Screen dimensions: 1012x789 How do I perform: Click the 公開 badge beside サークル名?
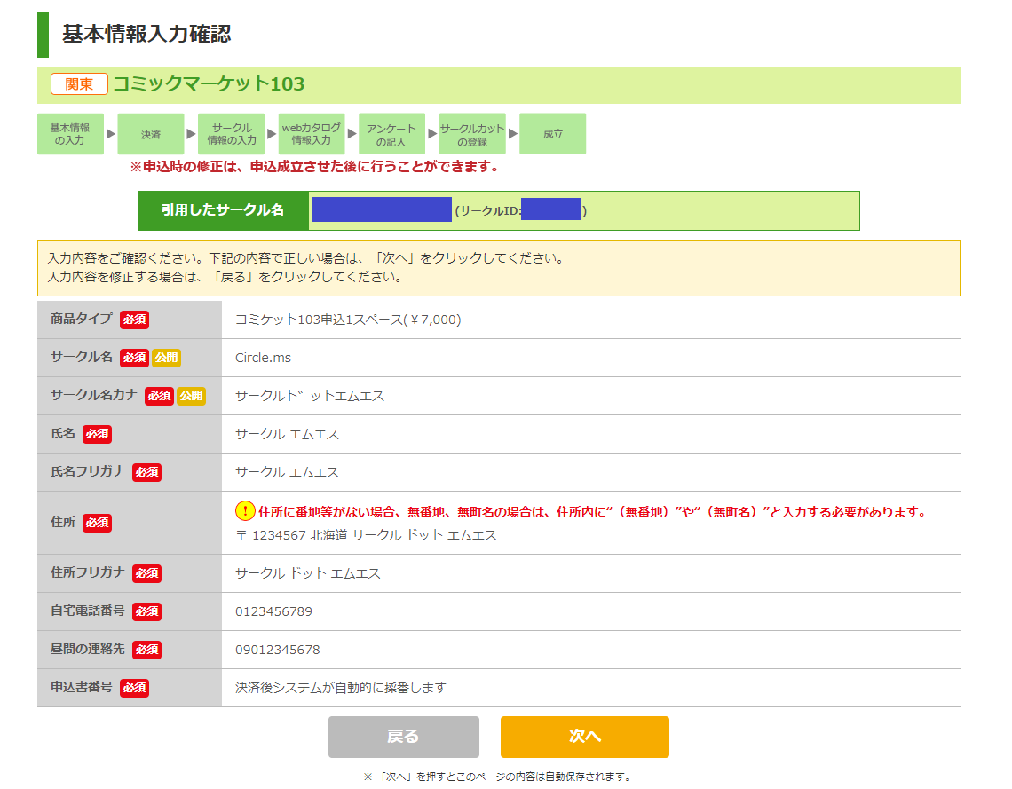(x=166, y=358)
